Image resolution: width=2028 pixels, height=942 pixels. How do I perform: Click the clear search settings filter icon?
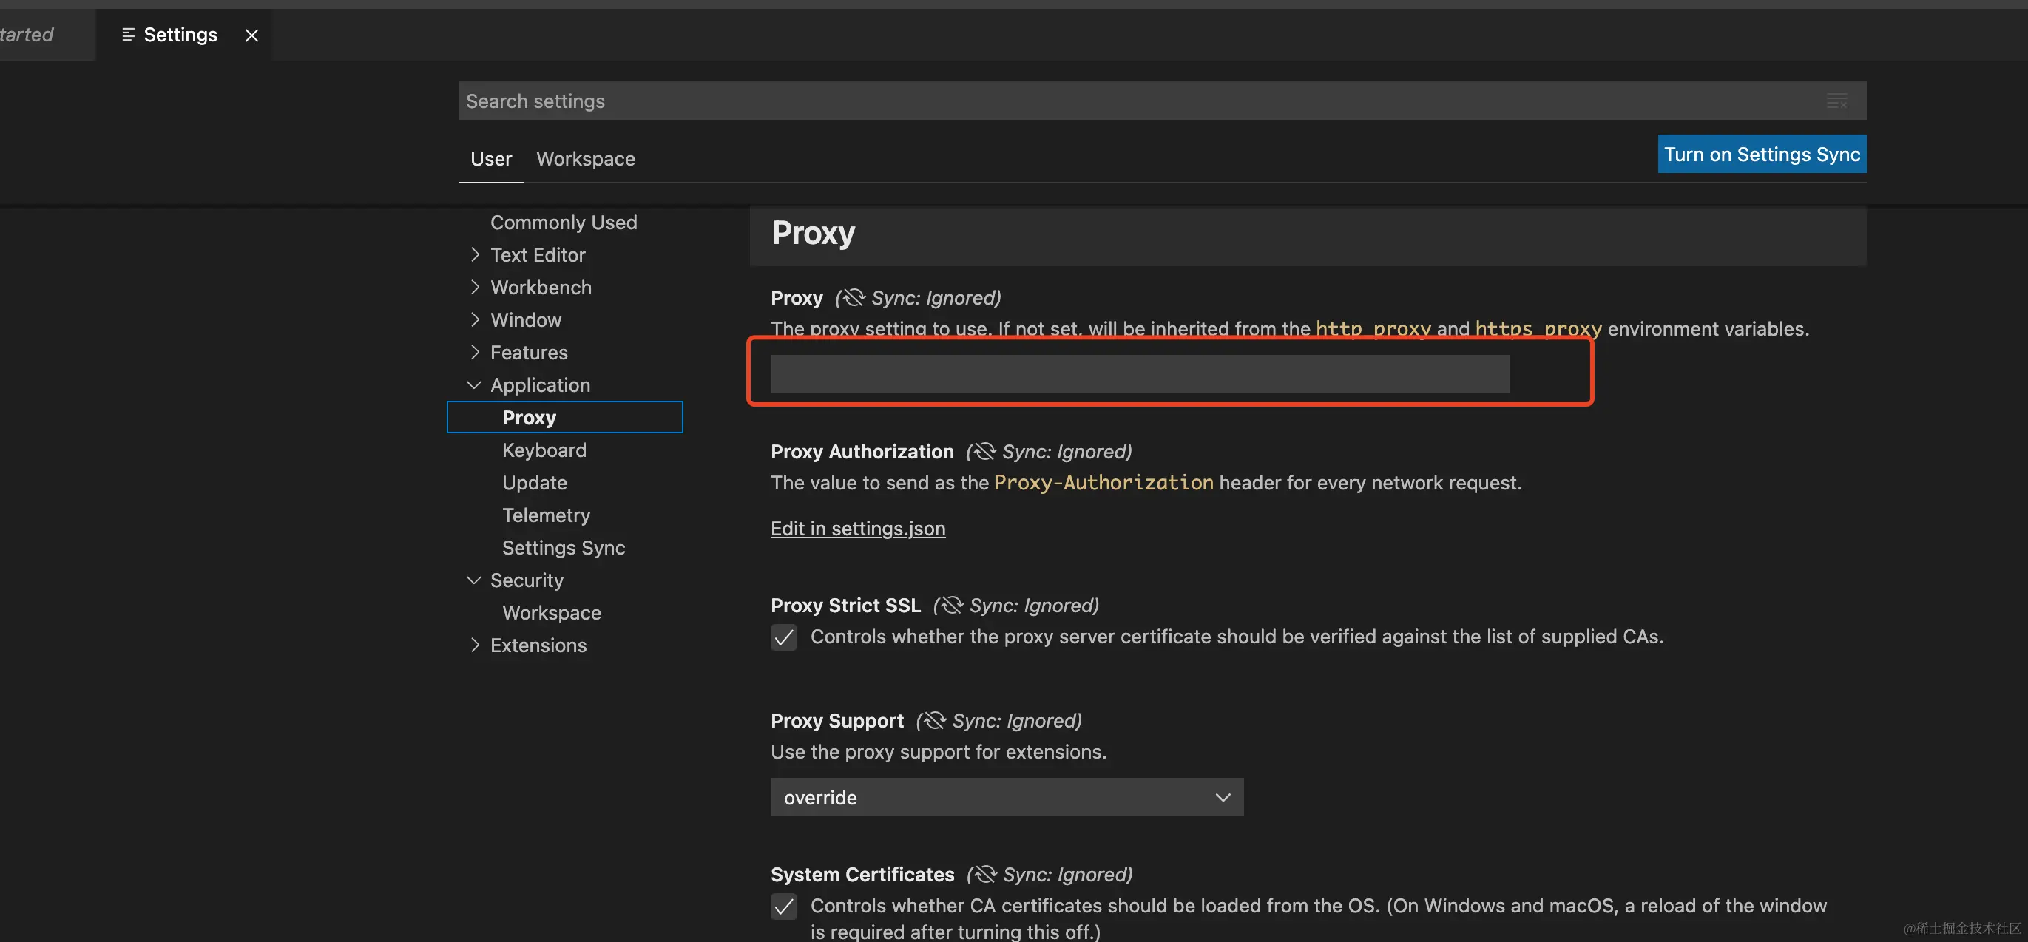click(x=1836, y=101)
